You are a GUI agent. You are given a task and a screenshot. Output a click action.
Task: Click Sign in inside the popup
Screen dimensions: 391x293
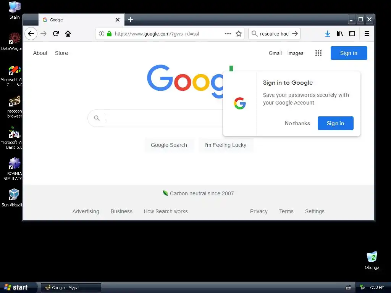pos(335,123)
